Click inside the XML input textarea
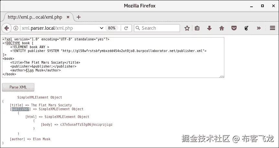The height and width of the screenshot is (148, 279). pos(113,65)
